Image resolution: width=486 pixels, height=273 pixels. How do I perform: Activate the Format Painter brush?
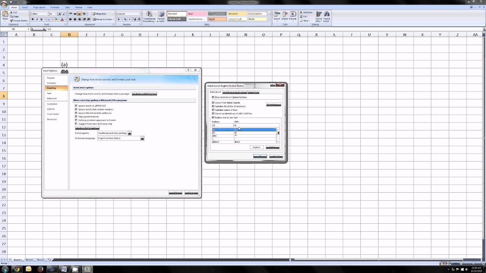[11, 20]
